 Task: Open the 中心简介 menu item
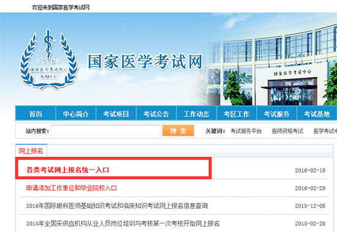(x=76, y=114)
